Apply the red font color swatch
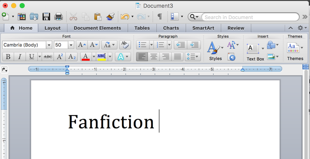 pos(86,57)
